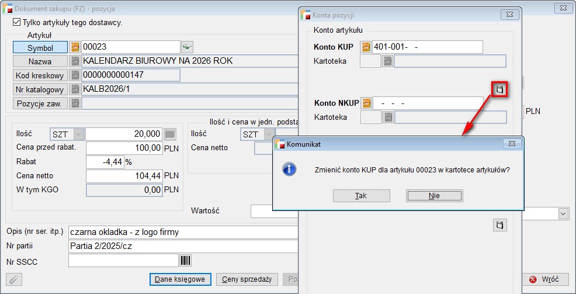
Task: Click the barcode icon beside Nr SSCC
Action: (x=186, y=260)
